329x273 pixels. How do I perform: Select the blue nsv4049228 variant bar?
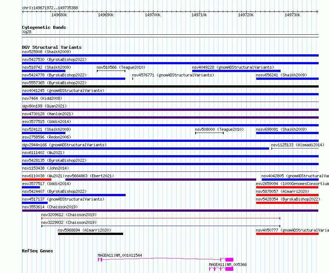tap(237, 71)
